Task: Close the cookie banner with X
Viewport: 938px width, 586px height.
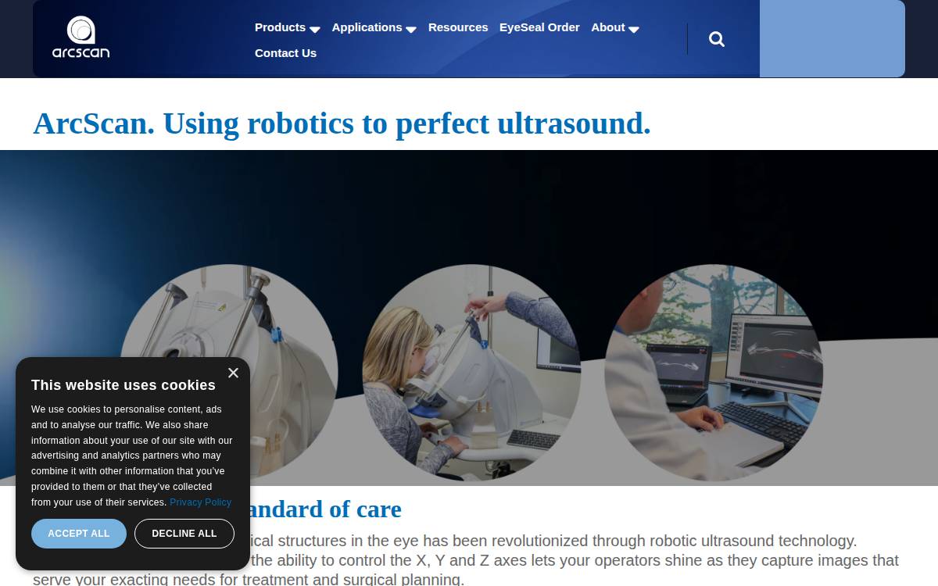Action: tap(233, 373)
